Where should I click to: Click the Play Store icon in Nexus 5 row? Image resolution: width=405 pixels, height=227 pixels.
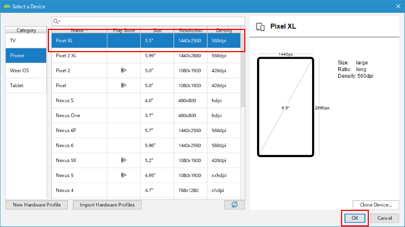click(124, 175)
